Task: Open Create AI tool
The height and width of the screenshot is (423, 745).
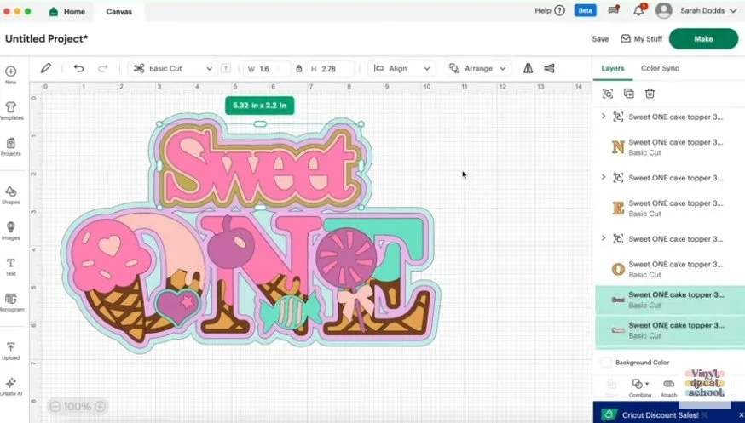Action: coord(10,386)
